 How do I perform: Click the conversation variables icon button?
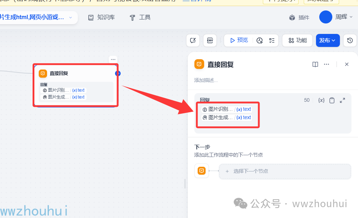[193, 40]
